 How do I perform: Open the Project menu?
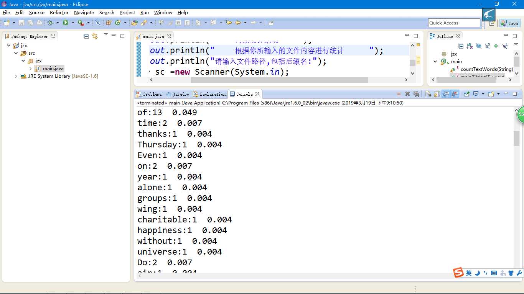(127, 12)
